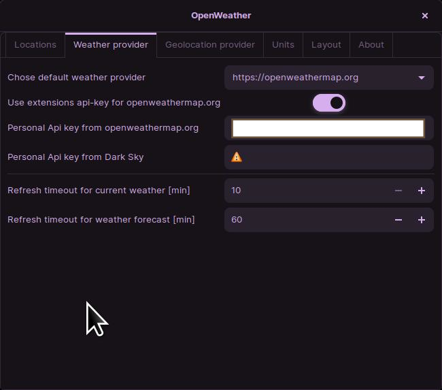
Task: Close the OpenWeather preferences window
Action: pos(425,16)
